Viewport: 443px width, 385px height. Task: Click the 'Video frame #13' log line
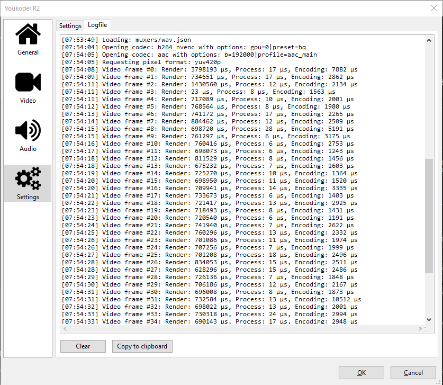coord(207,166)
